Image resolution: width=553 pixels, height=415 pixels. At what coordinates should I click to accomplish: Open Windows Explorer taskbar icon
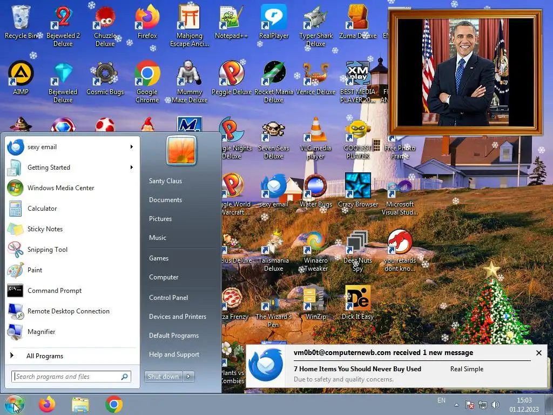pos(80,405)
